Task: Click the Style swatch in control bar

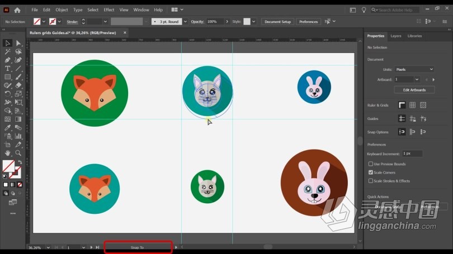Action: click(x=247, y=22)
